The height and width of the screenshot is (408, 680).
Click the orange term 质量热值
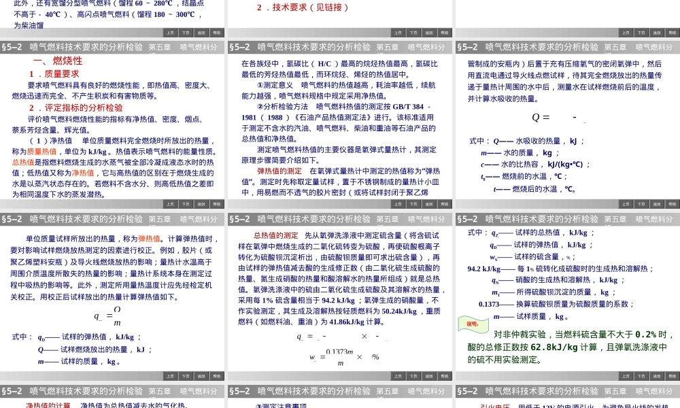click(41, 152)
